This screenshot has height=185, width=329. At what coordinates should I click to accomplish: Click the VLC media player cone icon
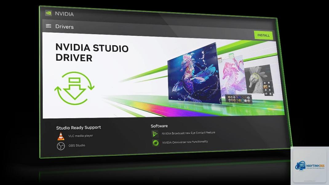coord(61,136)
